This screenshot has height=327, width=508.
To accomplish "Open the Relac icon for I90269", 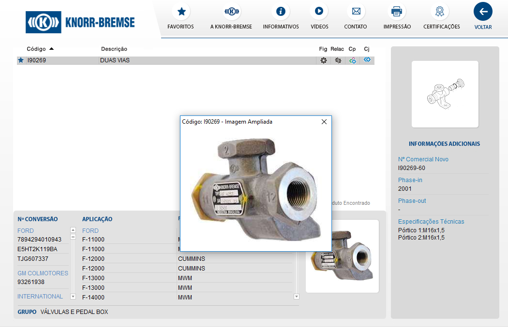I will [338, 60].
